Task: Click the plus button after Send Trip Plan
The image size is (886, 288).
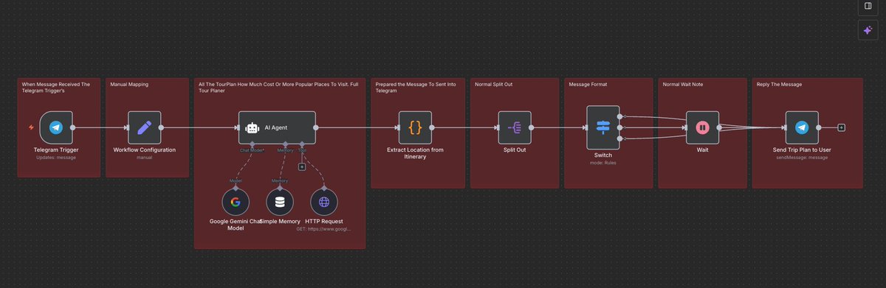Action: click(841, 127)
